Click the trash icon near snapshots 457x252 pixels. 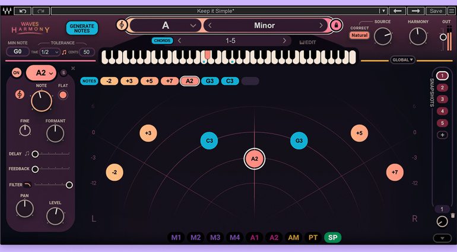pos(453,216)
